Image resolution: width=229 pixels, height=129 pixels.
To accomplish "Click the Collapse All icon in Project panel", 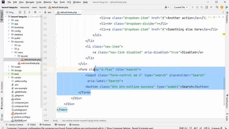I will pos(29,12).
